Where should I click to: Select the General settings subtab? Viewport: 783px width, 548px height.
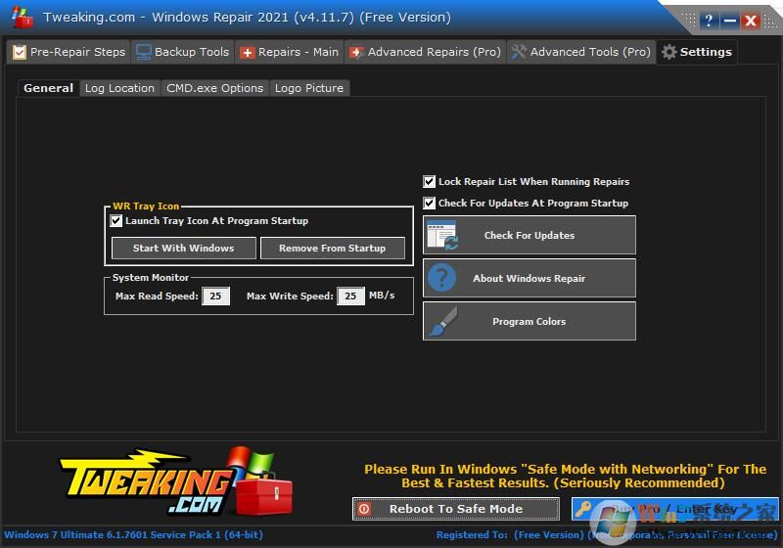[x=48, y=88]
